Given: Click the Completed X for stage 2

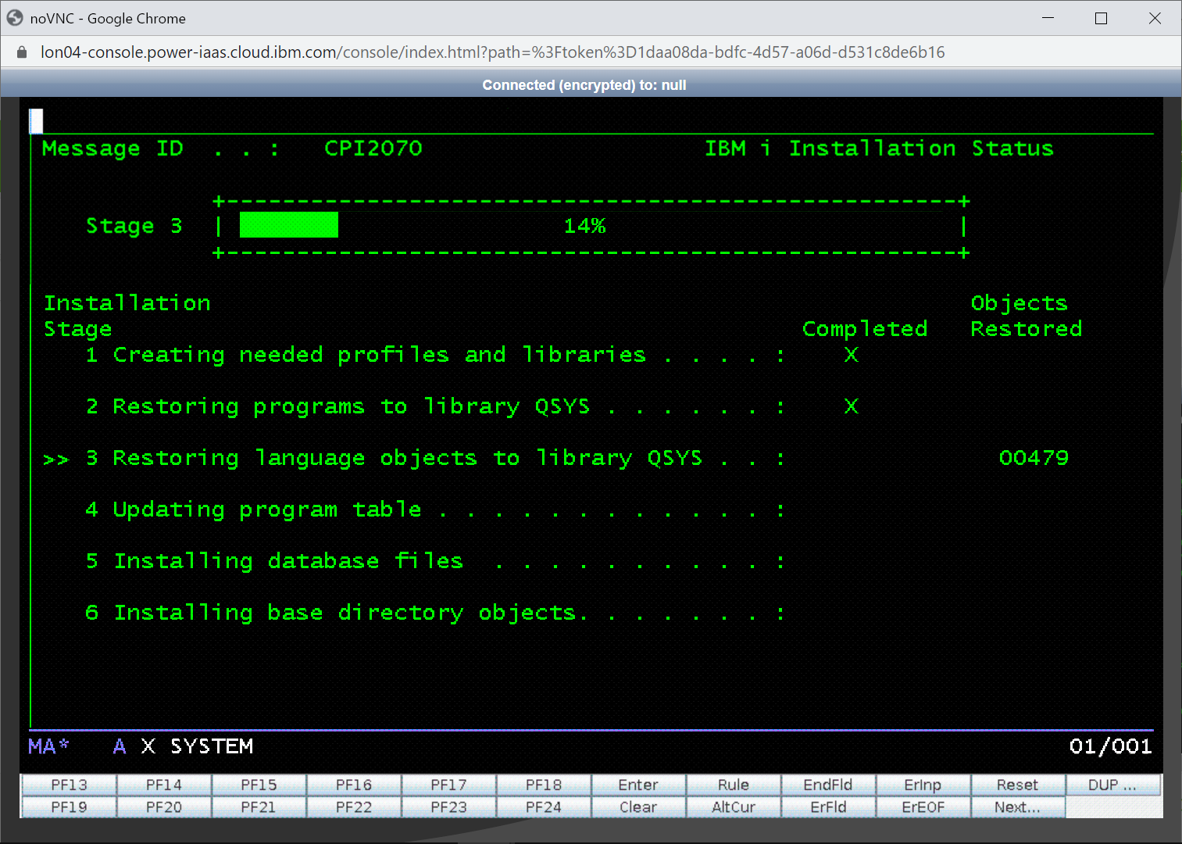Looking at the screenshot, I should point(852,406).
